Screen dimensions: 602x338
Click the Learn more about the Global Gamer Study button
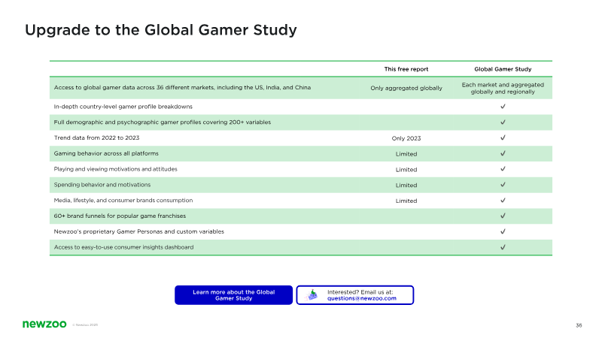(233, 295)
